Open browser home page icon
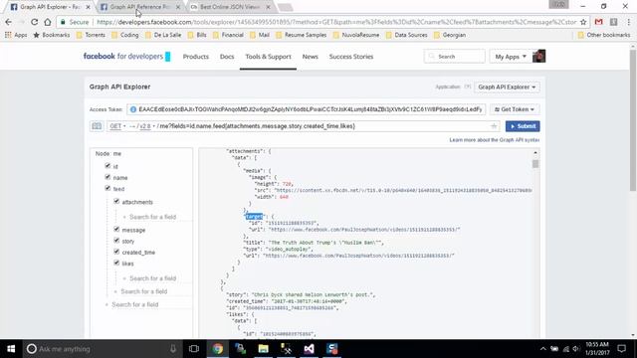Image resolution: width=637 pixels, height=358 pixels. (x=48, y=22)
